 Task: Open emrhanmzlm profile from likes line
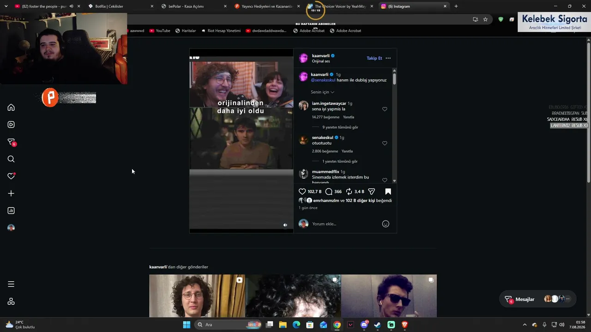pyautogui.click(x=326, y=201)
